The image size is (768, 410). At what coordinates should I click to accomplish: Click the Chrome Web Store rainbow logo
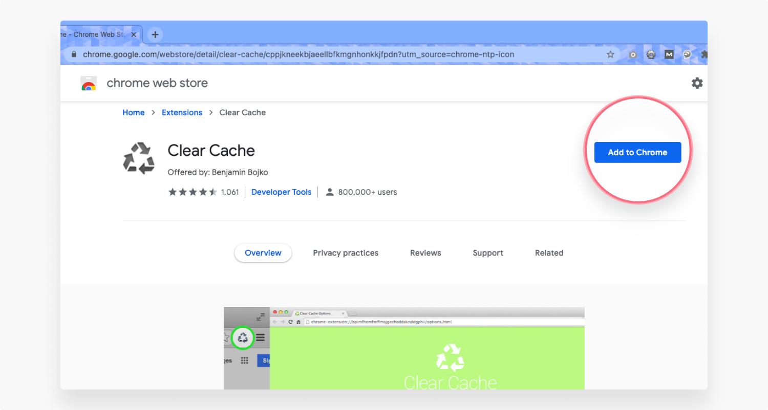point(89,84)
